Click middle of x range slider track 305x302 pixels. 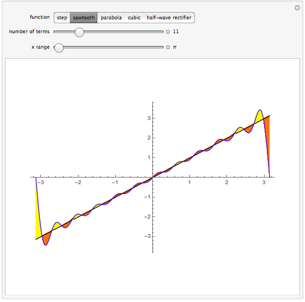point(108,47)
